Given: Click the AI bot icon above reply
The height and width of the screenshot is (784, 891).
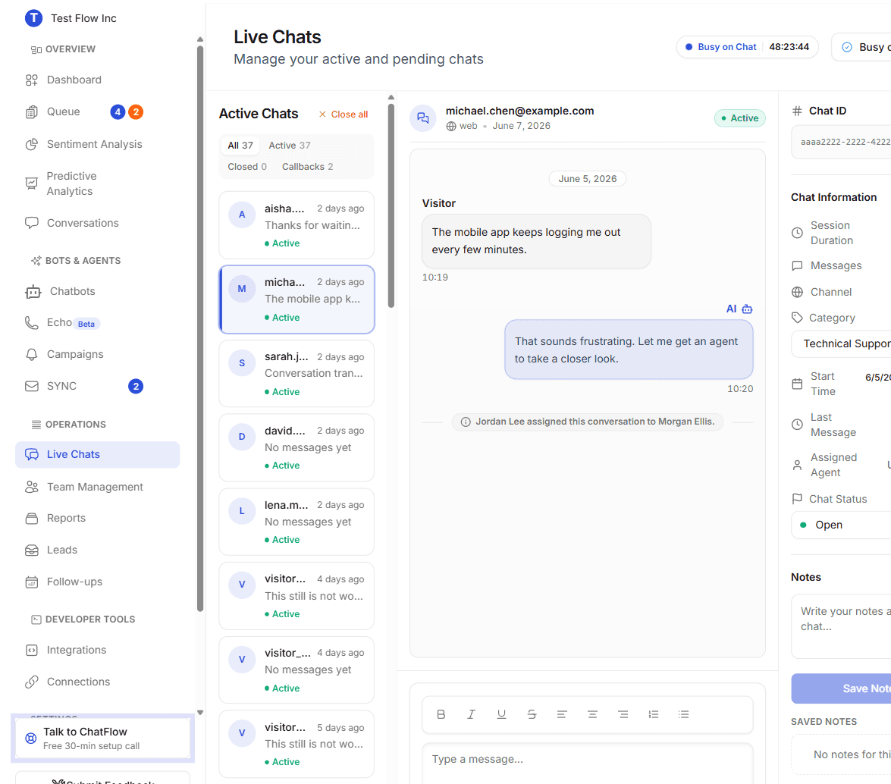Looking at the screenshot, I should point(747,309).
